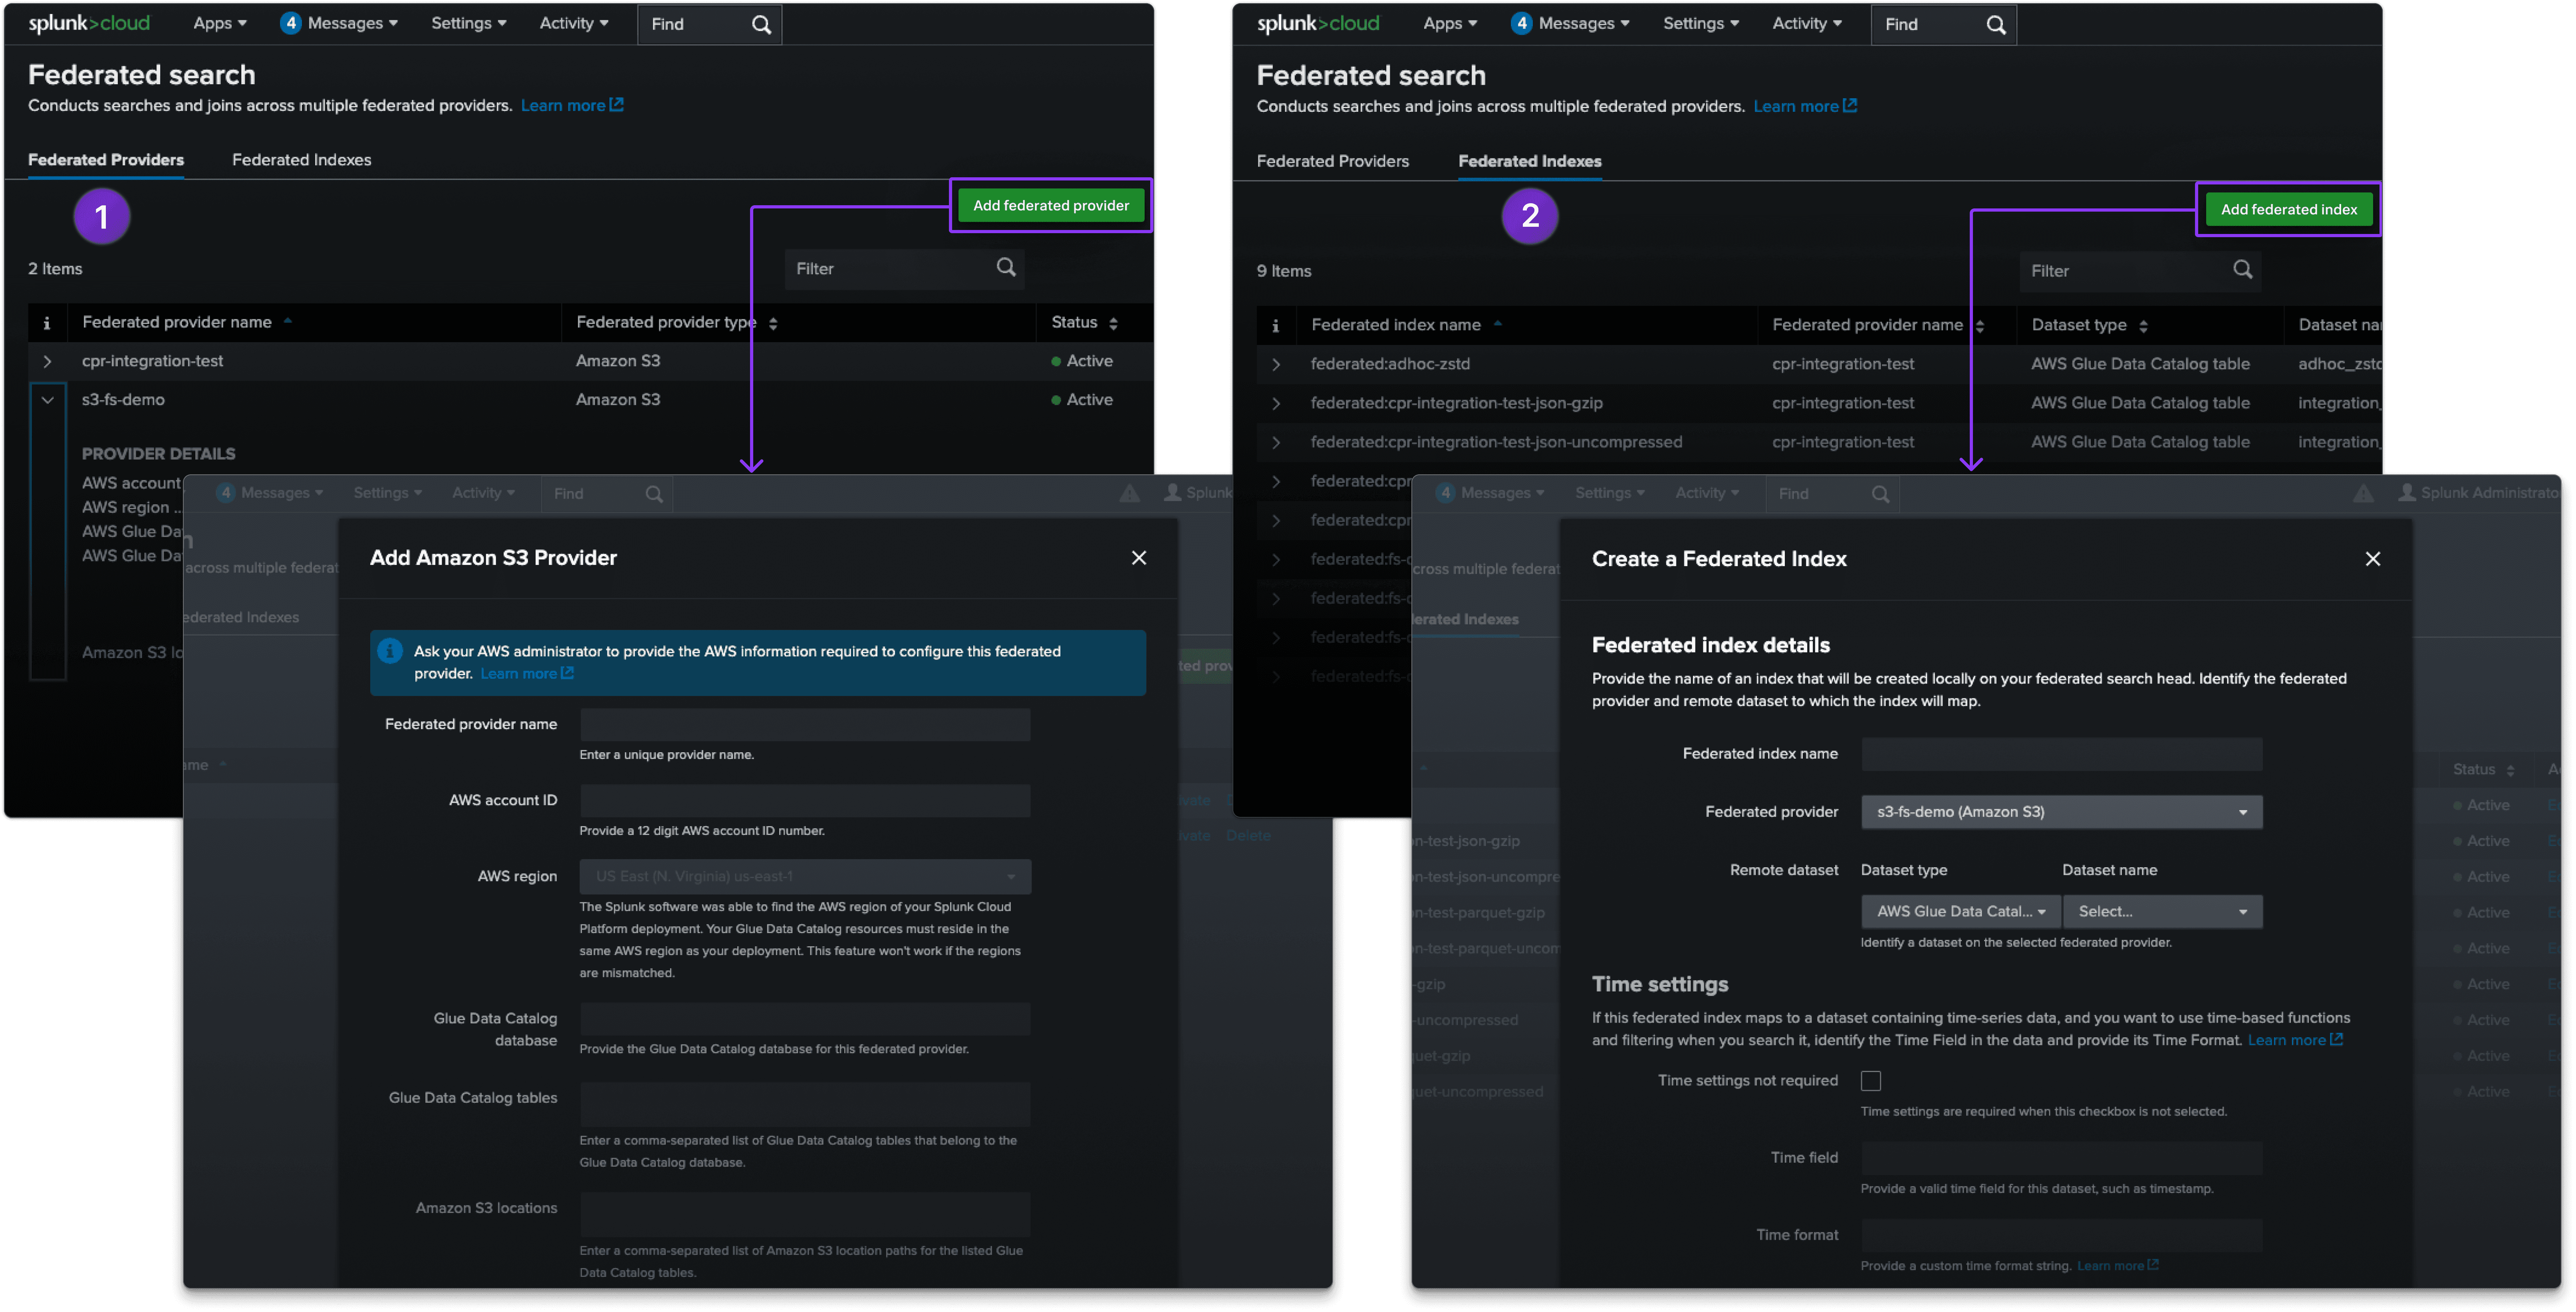Click the Add federated index button
The height and width of the screenshot is (1312, 2576).
[x=2288, y=209]
